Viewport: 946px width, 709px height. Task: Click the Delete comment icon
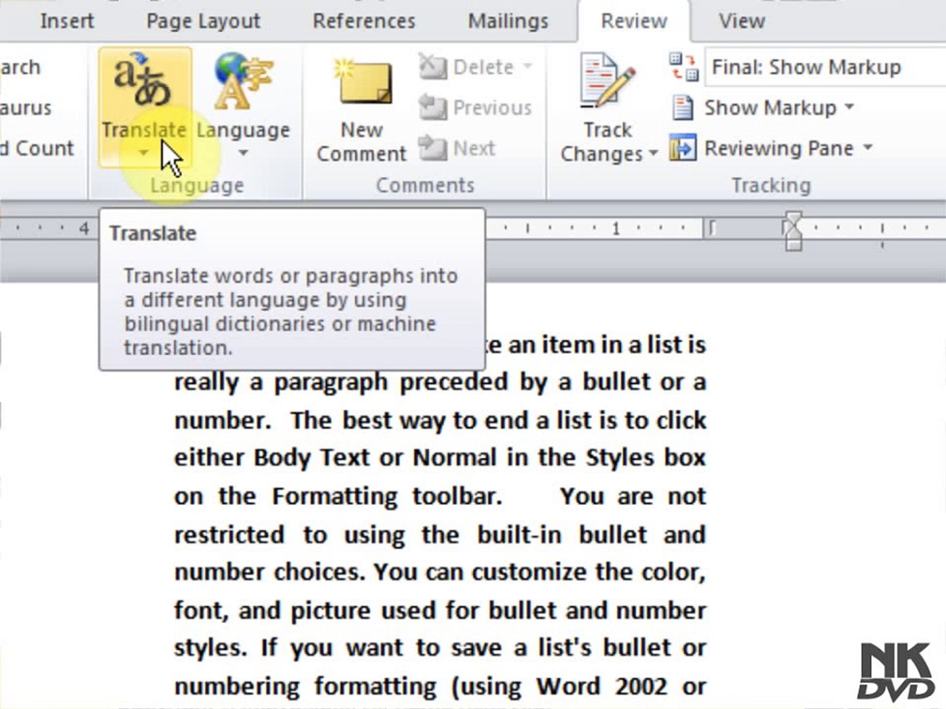coord(432,66)
